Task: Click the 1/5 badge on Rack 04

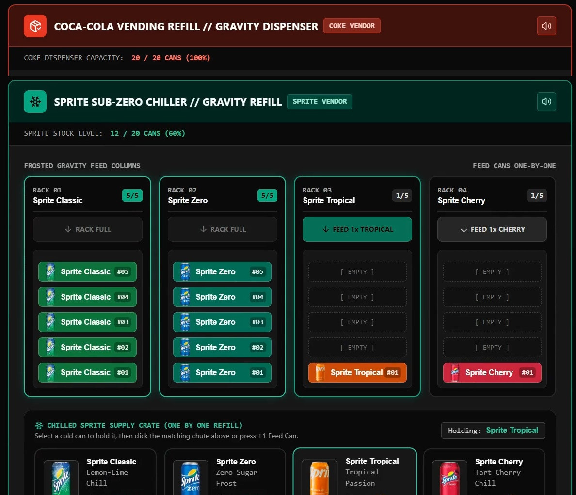Action: [x=537, y=195]
